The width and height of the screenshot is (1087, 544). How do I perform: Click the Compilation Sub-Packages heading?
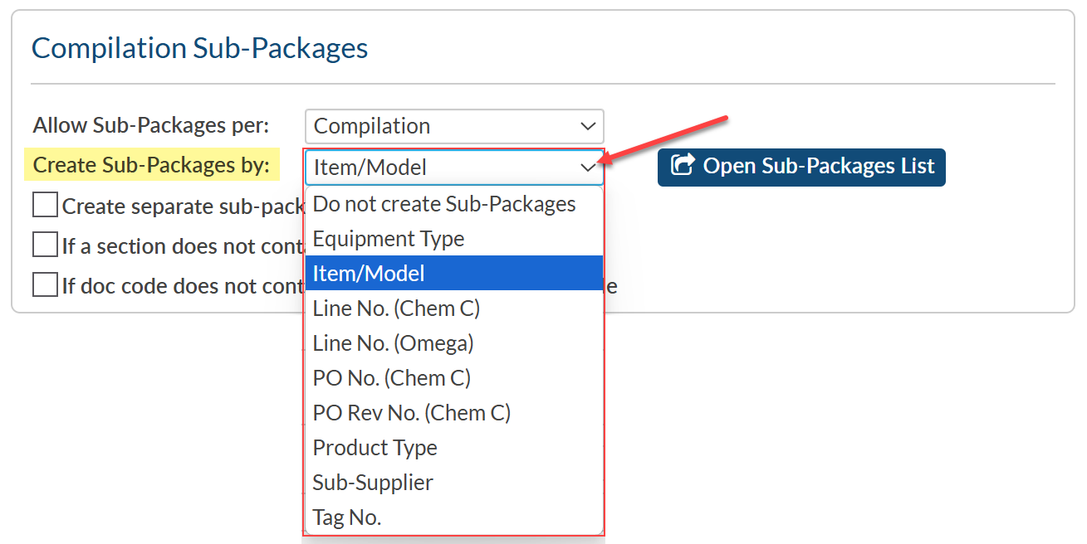[199, 48]
